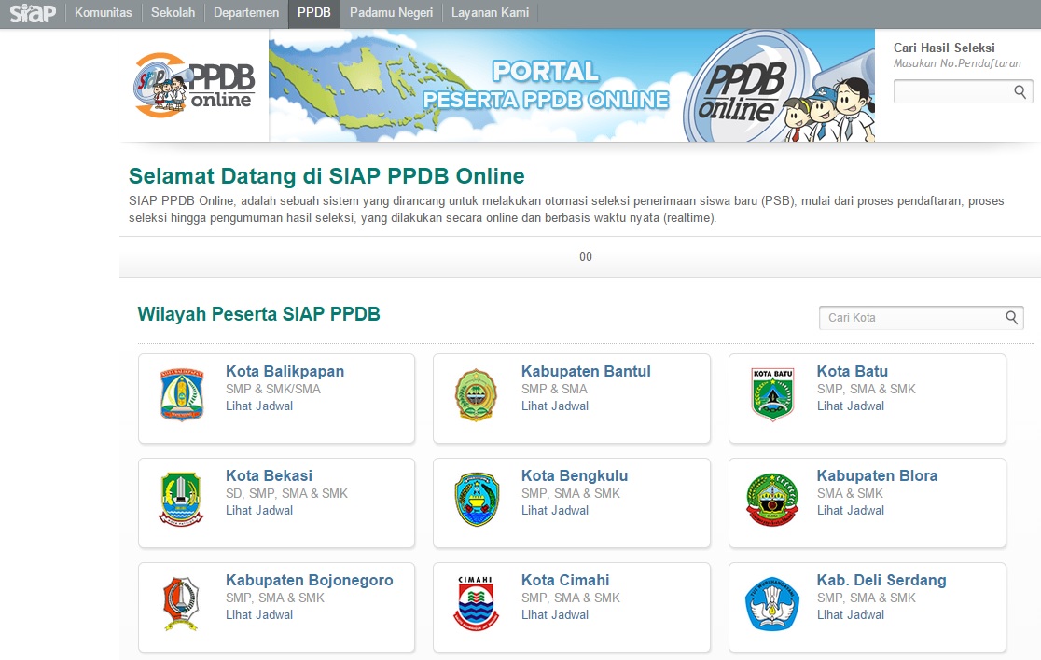This screenshot has height=660, width=1041.
Task: Click the Kota Cimahi emblem
Action: coord(476,604)
